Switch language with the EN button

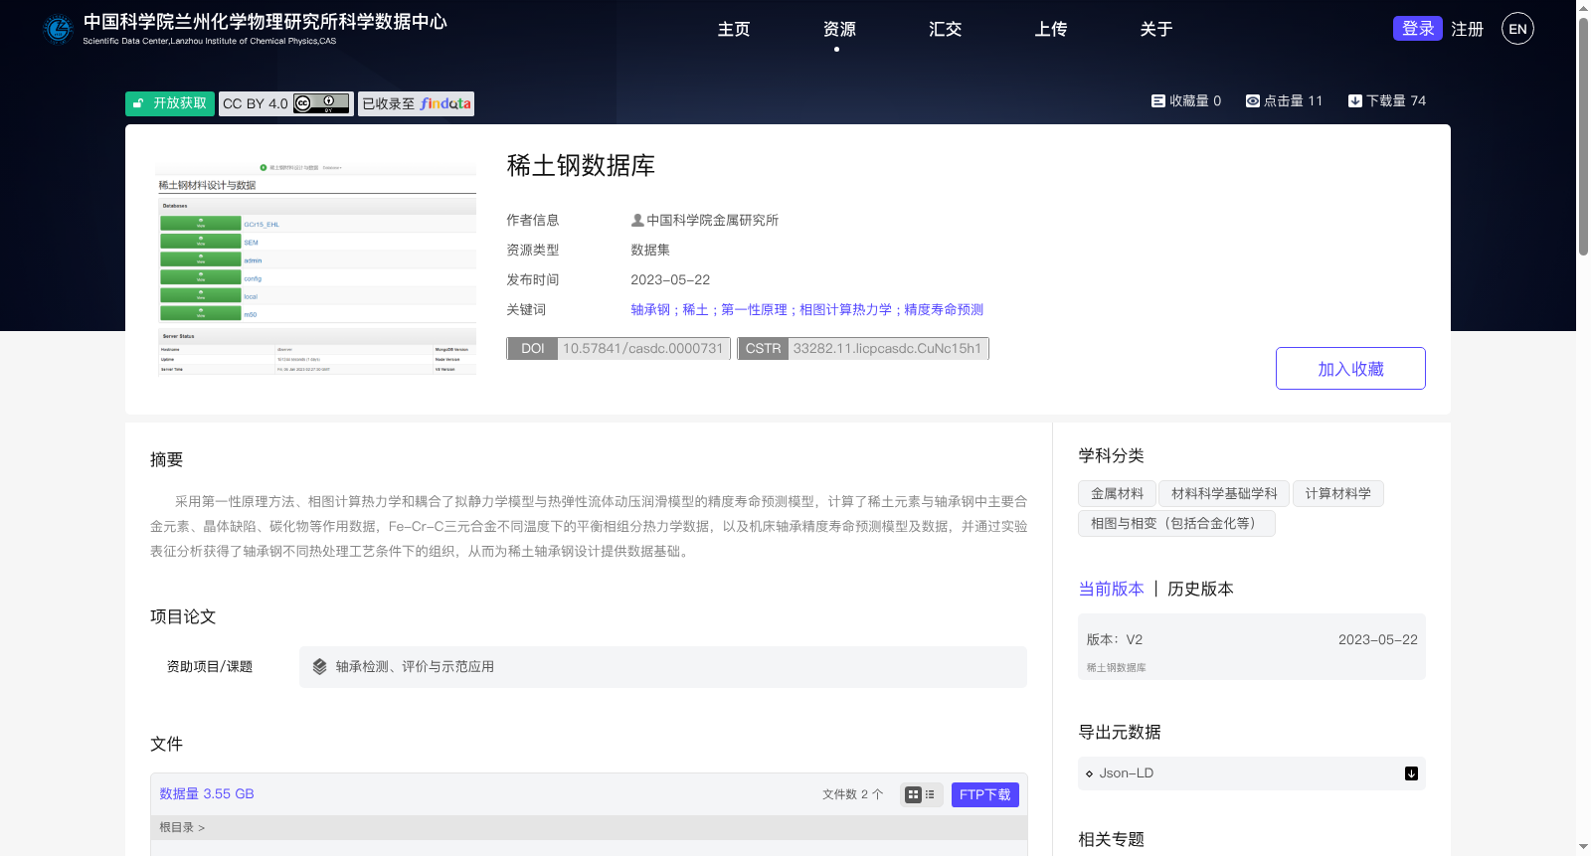coord(1517,29)
